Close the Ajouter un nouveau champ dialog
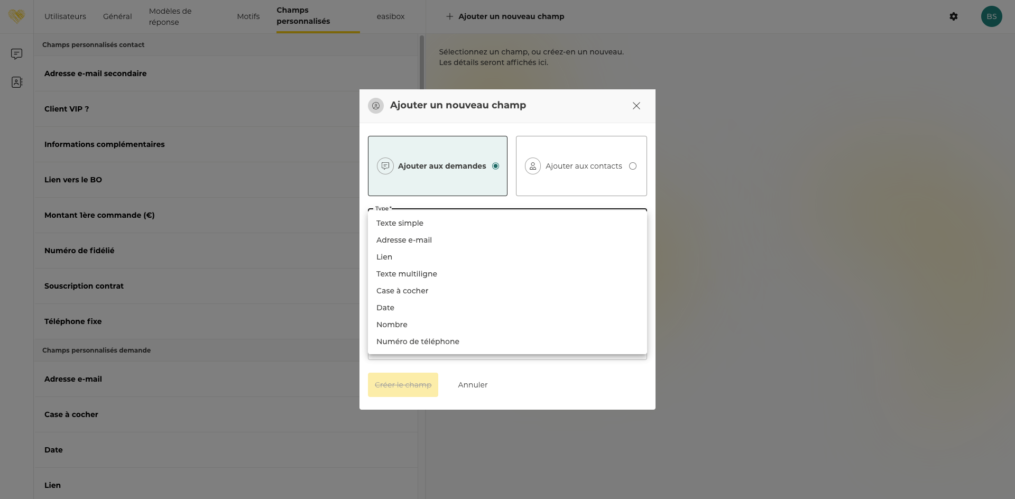Viewport: 1015px width, 499px height. pos(636,106)
